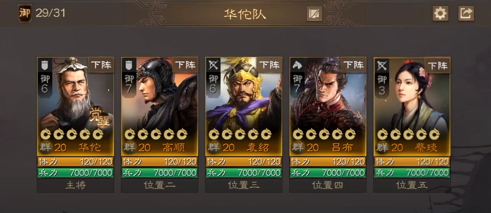This screenshot has width=491, height=213.
Task: Click 吕布's green 兵力 bar
Action: (328, 172)
